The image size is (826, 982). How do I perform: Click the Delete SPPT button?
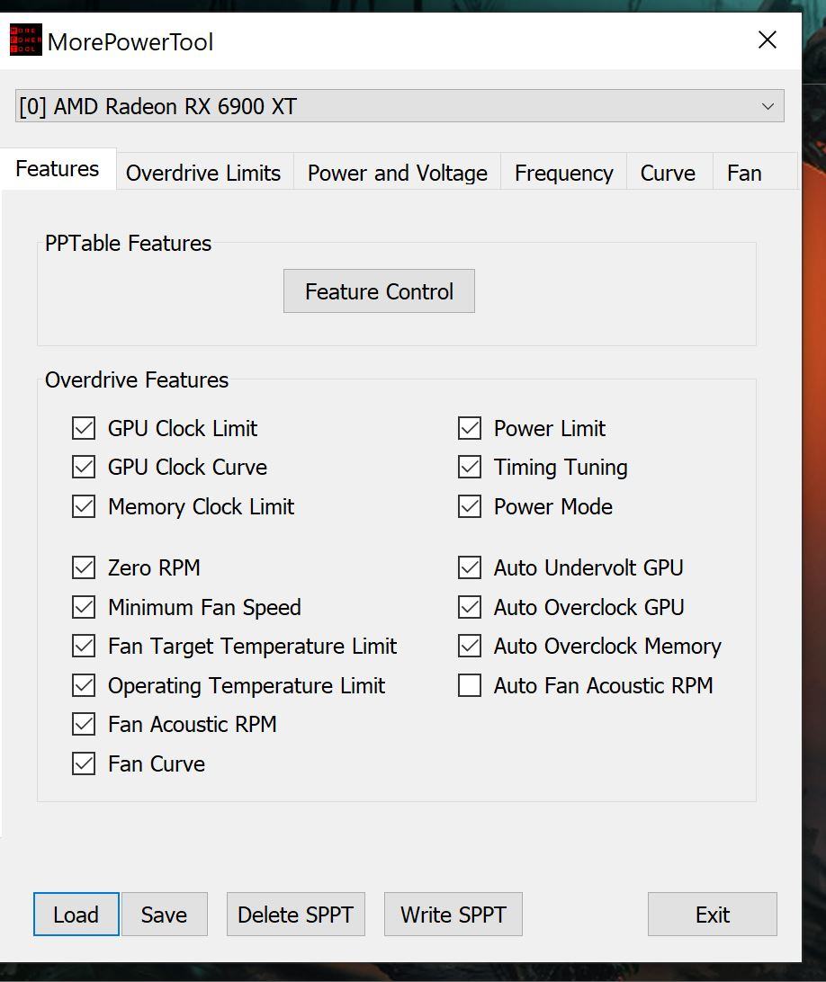pos(296,915)
